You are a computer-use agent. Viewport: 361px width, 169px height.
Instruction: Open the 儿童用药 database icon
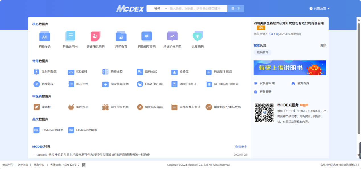198,36
